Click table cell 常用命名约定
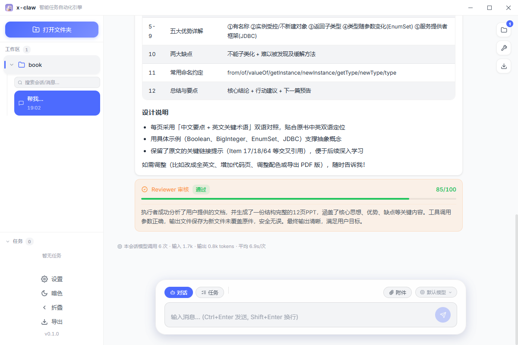The image size is (518, 345). (186, 73)
